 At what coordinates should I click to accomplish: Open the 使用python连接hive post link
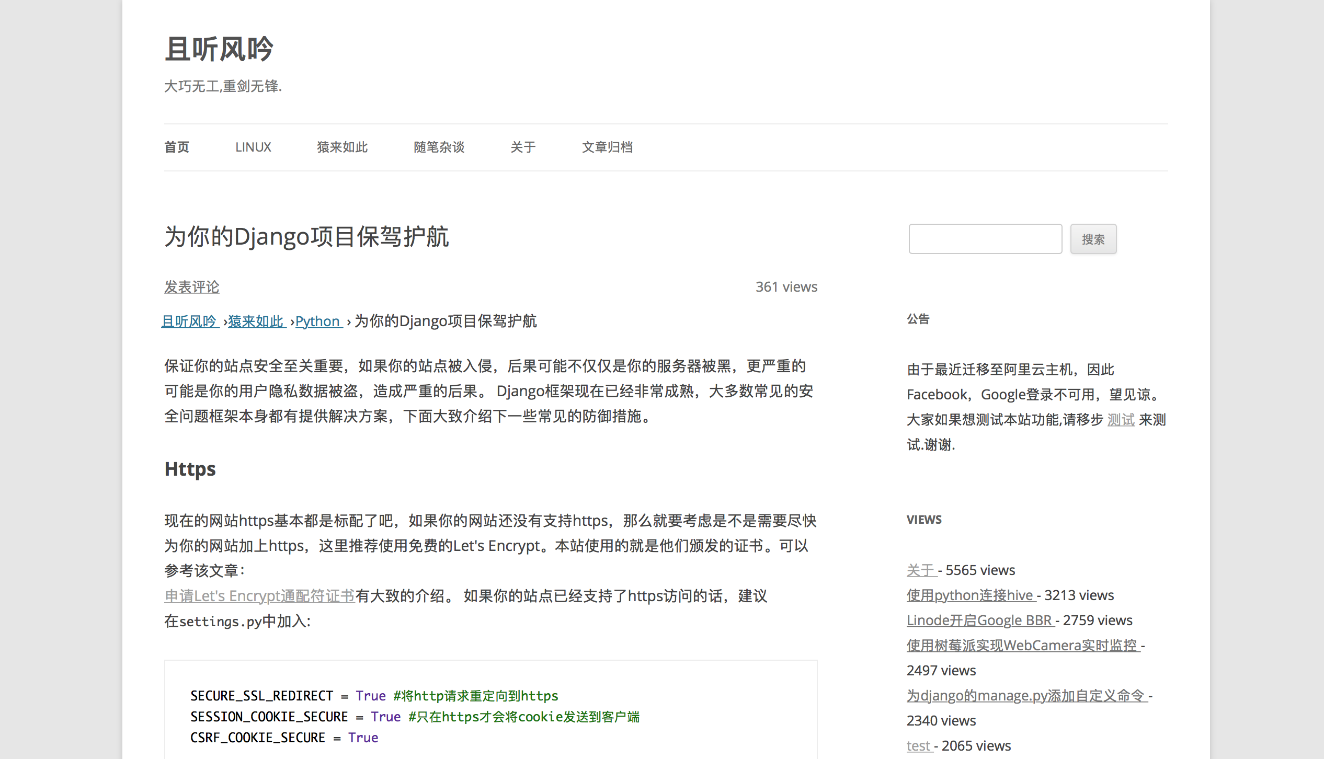pyautogui.click(x=971, y=595)
